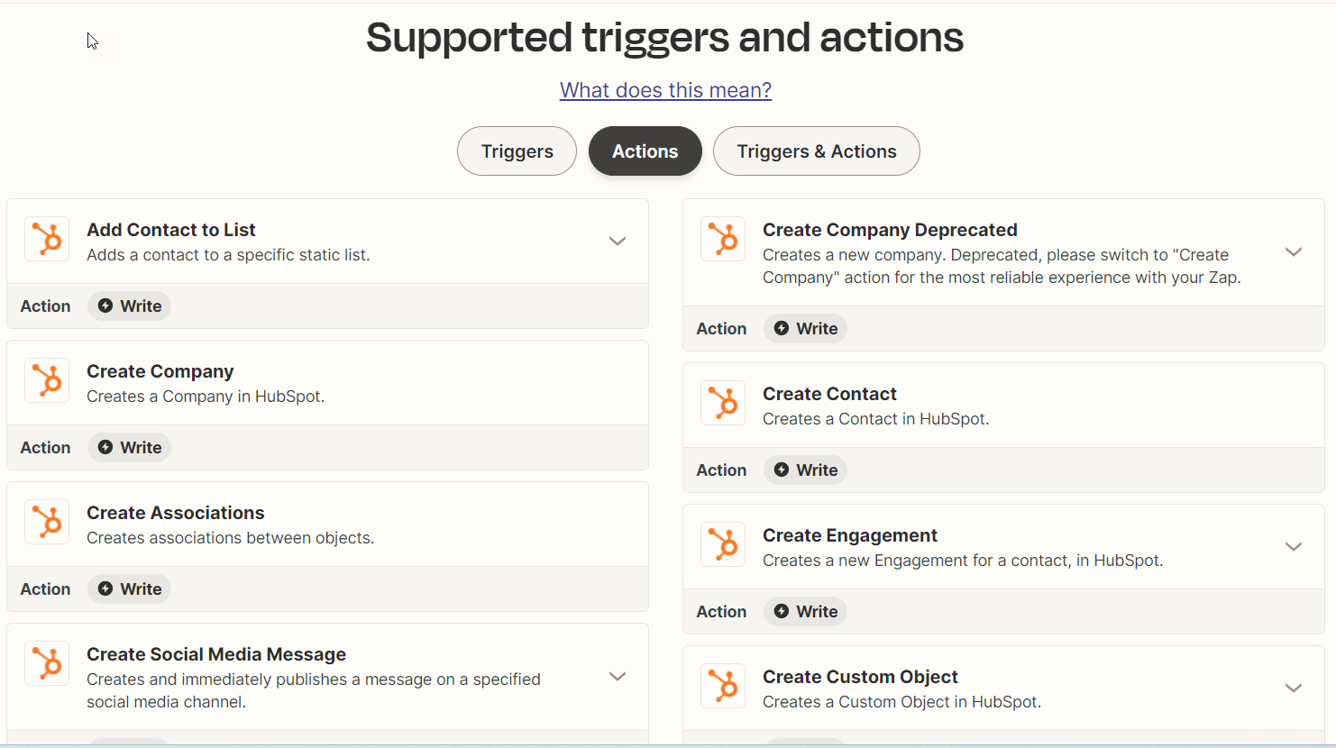Click the HubSpot icon on Add Contact to List

tap(46, 239)
